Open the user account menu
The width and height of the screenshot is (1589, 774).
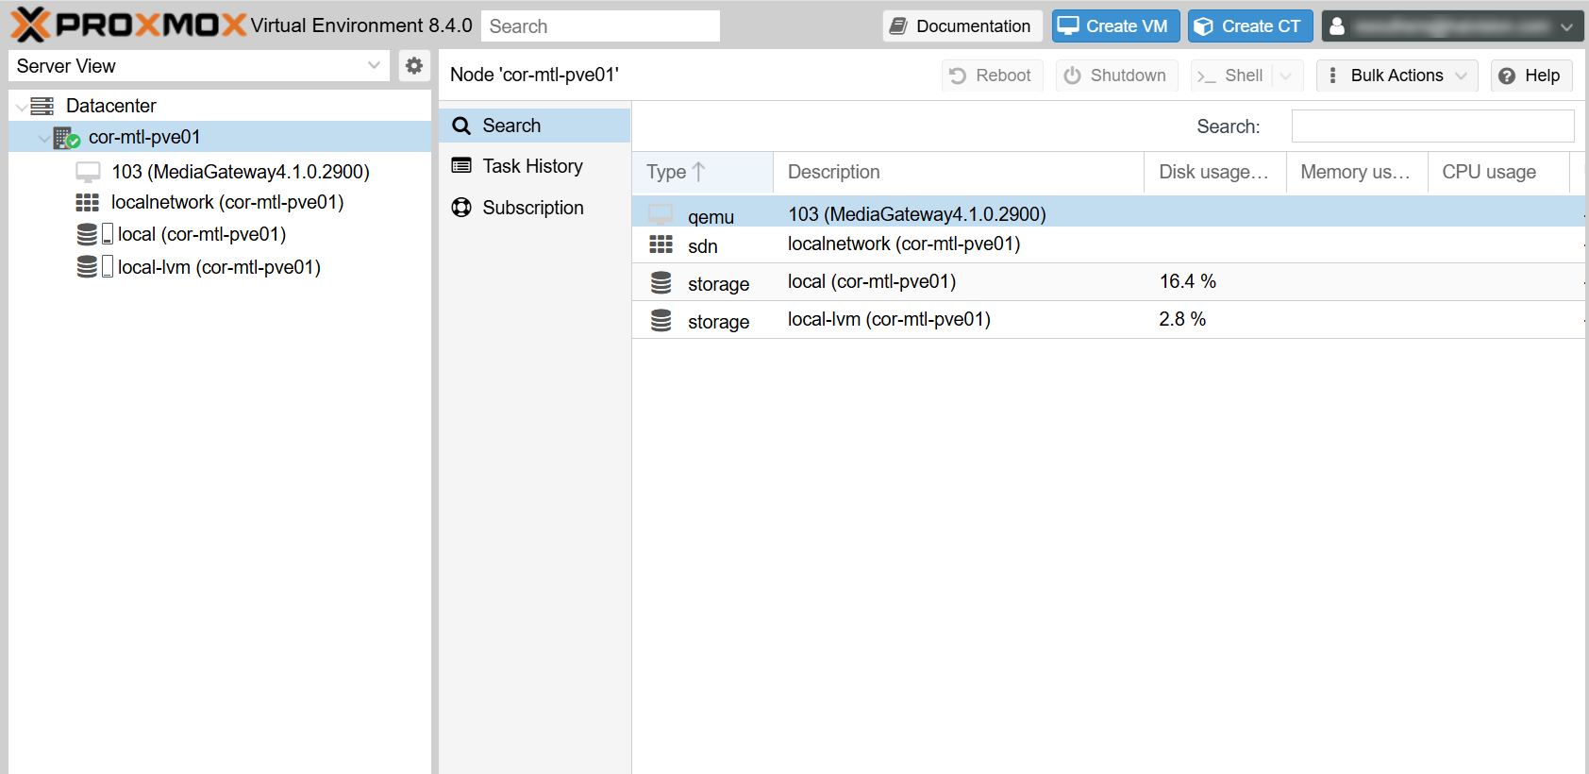click(x=1452, y=26)
